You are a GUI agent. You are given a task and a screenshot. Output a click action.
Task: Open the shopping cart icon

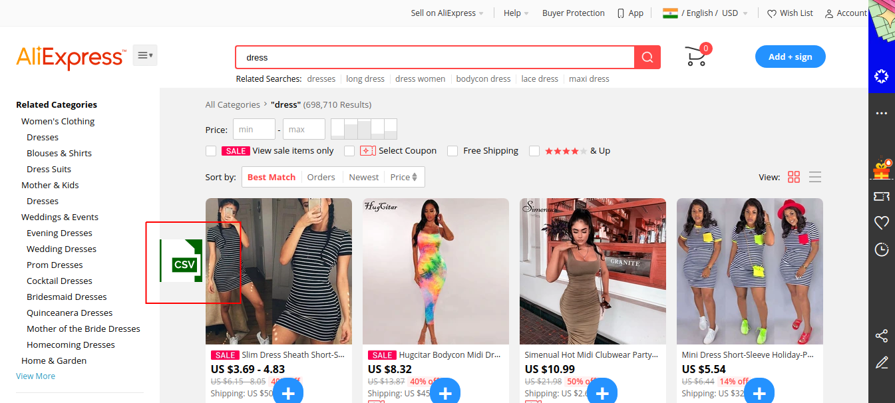pos(697,56)
